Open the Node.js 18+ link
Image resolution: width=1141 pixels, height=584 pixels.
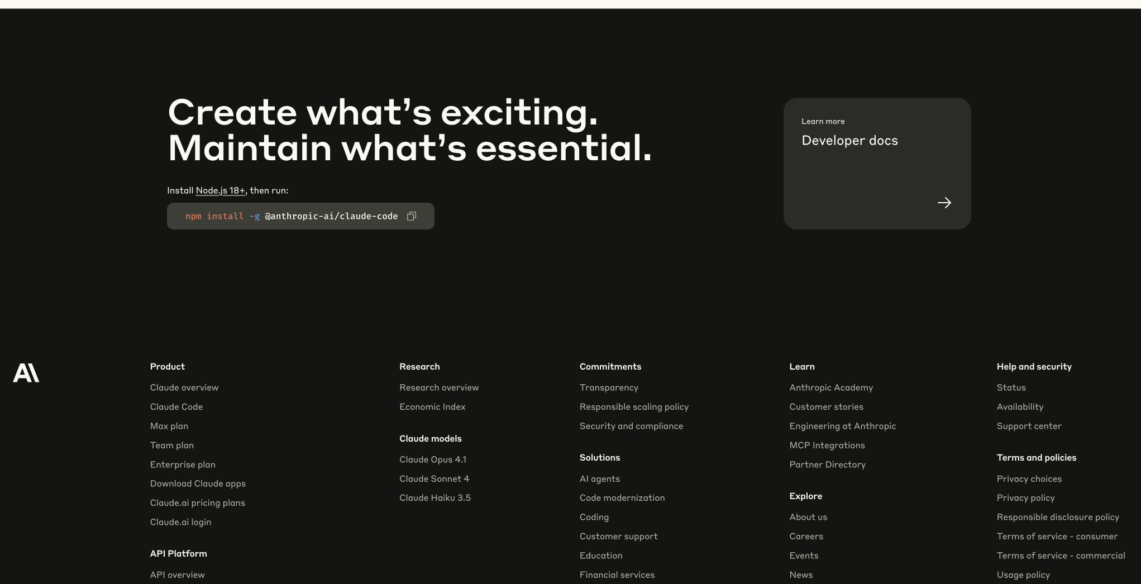point(221,190)
